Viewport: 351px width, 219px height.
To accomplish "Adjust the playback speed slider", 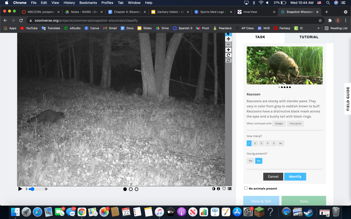I will pos(32,189).
